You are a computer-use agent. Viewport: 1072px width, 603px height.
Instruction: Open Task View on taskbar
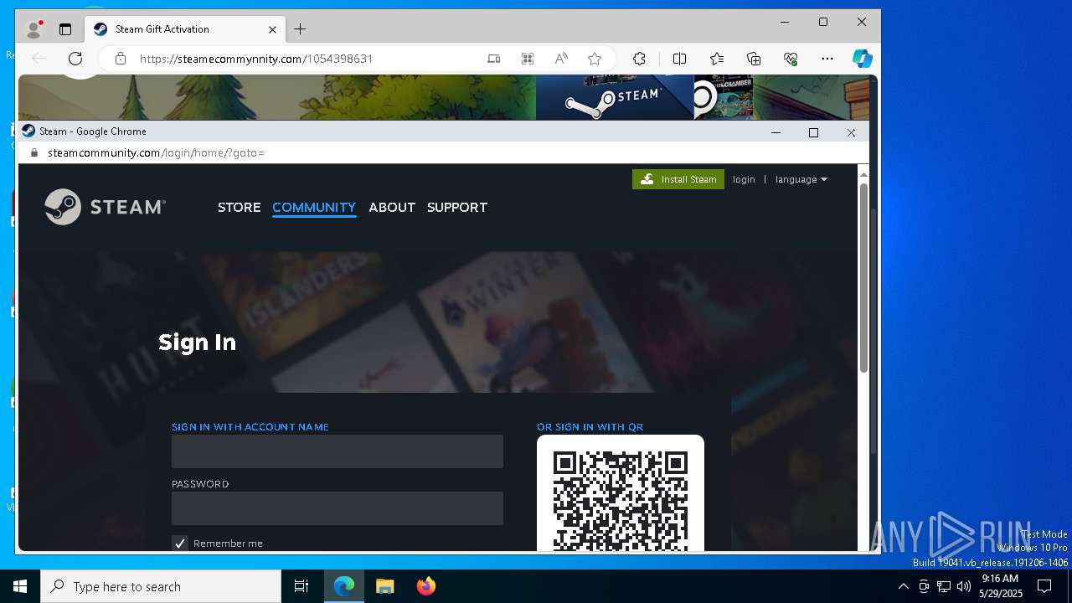point(301,586)
